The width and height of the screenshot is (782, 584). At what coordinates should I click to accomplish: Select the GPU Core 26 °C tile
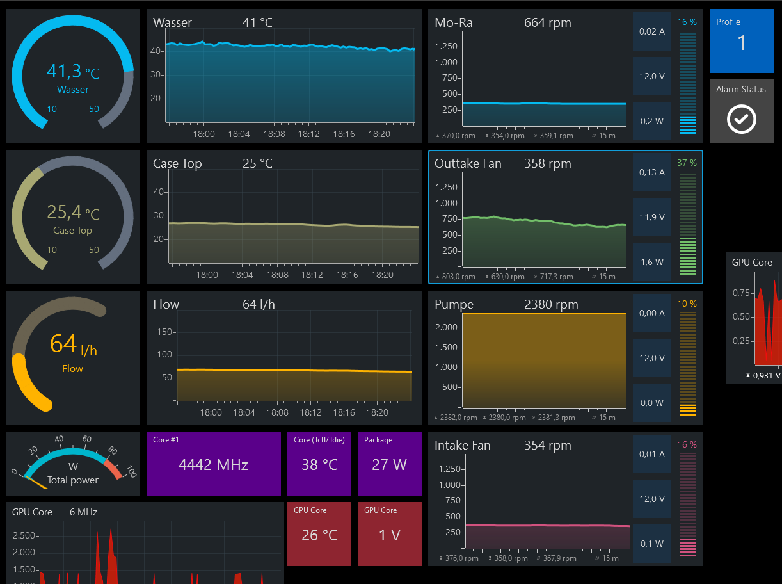319,534
